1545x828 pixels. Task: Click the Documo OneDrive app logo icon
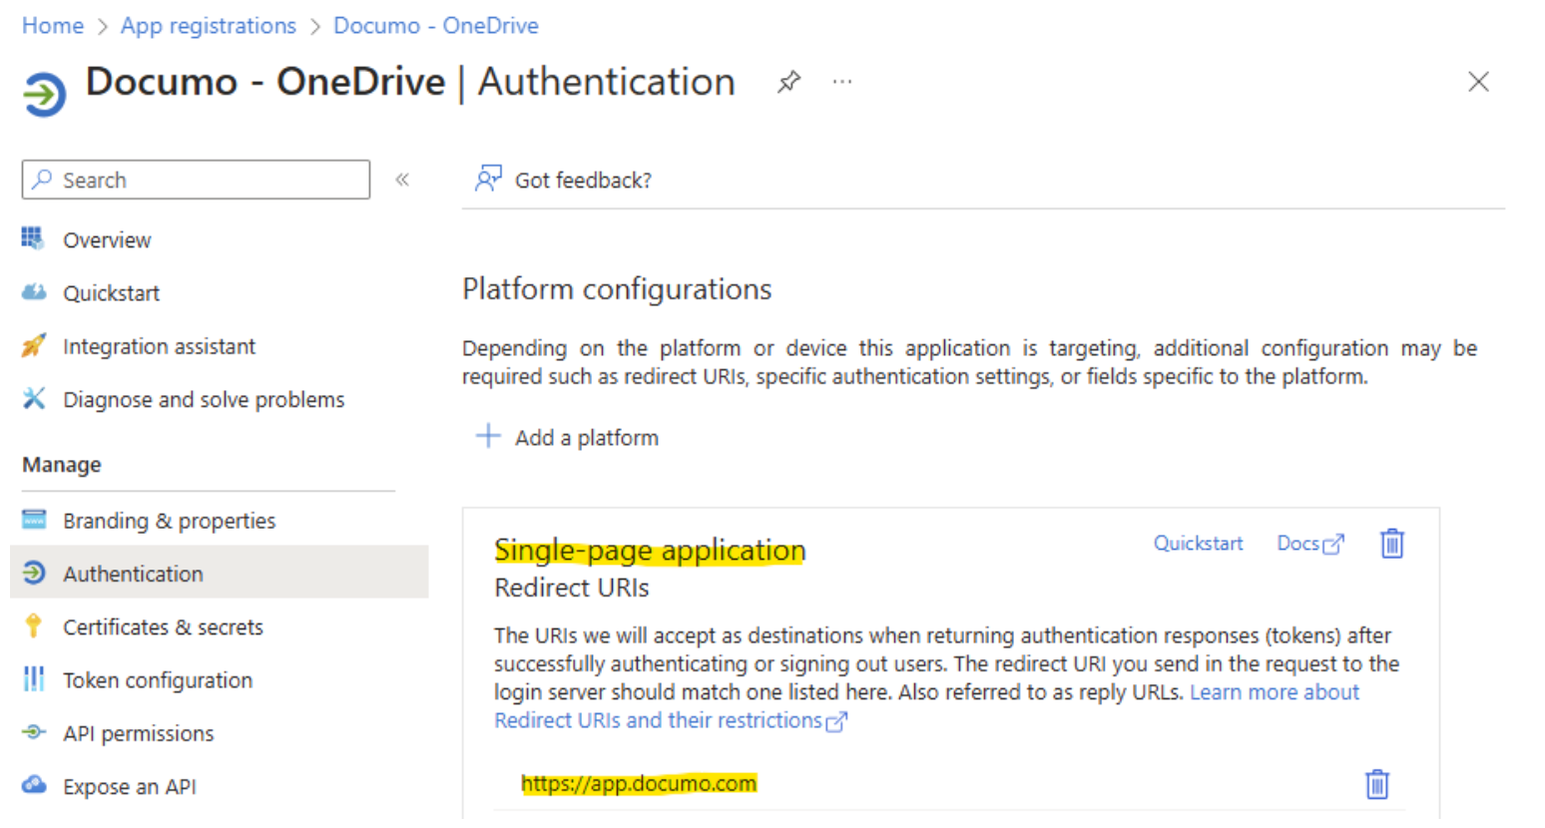45,95
